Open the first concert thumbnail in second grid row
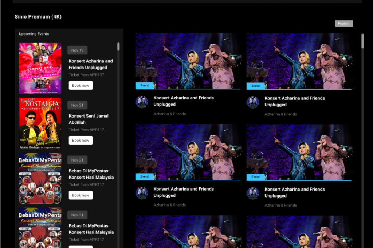Screen dimensions: 373x248 pyautogui.click(x=188, y=152)
